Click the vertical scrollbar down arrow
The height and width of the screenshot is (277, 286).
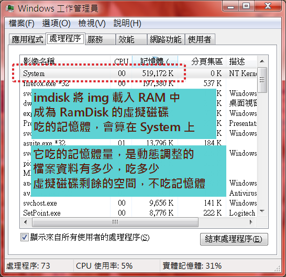pos(262,211)
